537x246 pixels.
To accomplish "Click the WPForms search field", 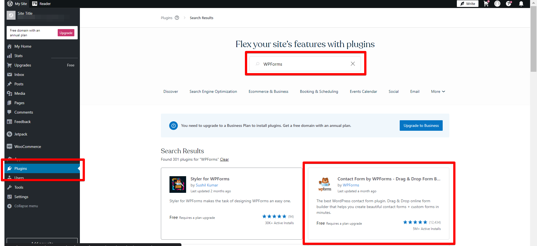I will 305,64.
